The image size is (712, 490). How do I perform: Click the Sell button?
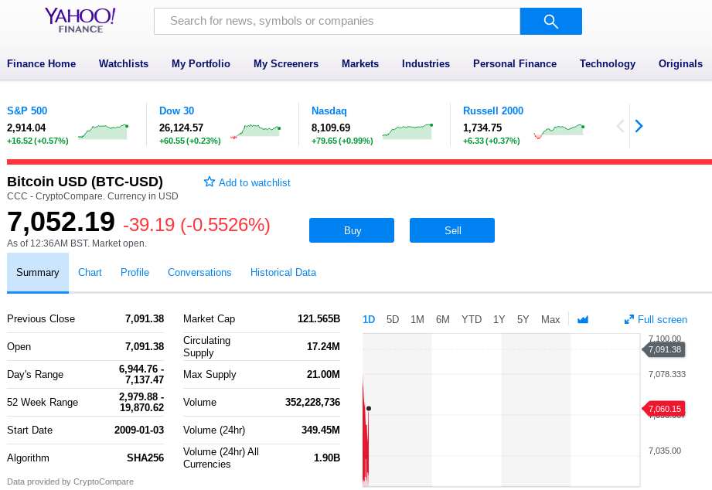pyautogui.click(x=452, y=230)
